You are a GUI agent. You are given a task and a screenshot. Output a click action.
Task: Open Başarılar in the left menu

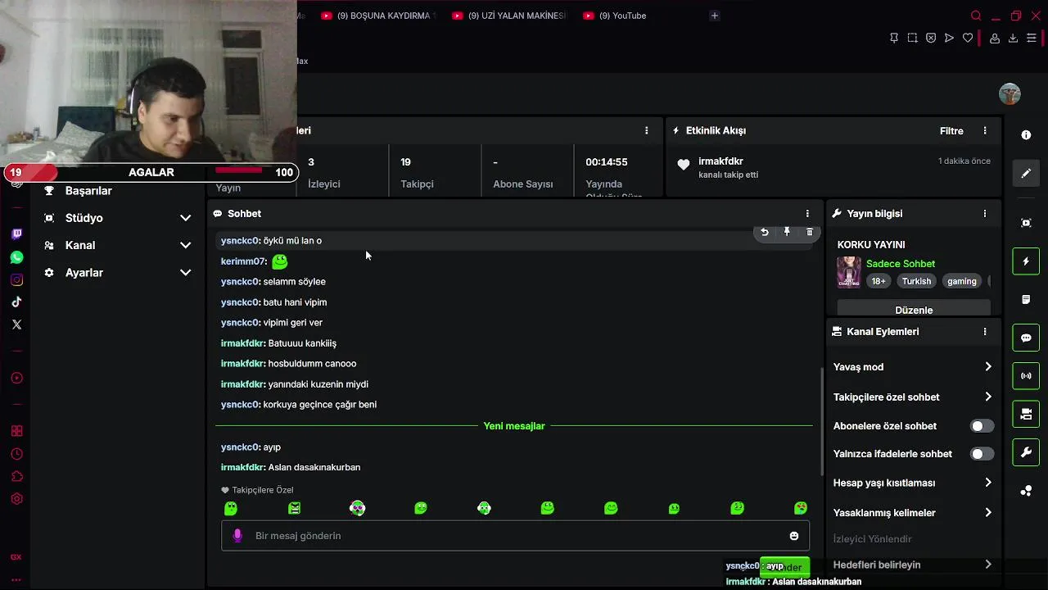click(x=88, y=191)
